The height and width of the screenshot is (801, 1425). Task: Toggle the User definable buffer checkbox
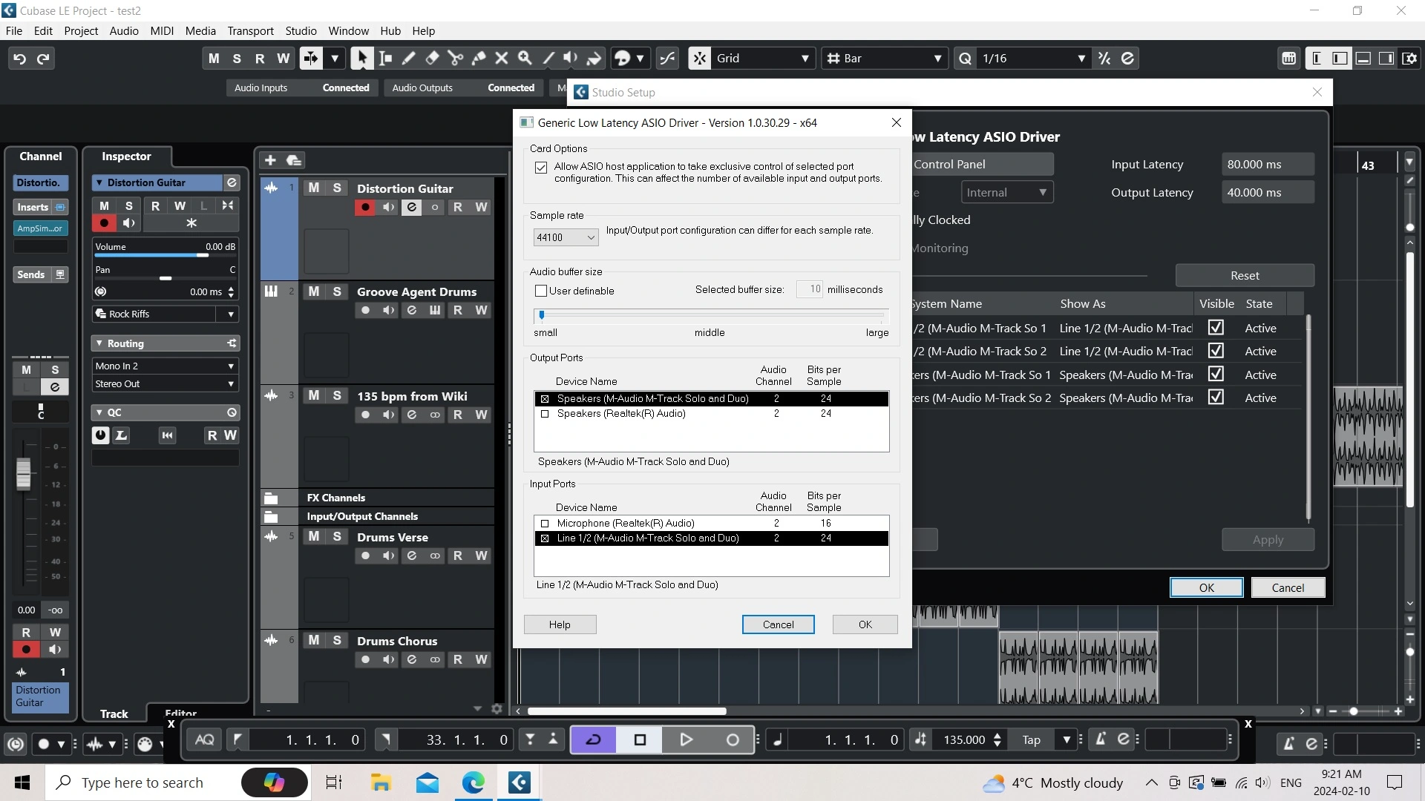541,291
